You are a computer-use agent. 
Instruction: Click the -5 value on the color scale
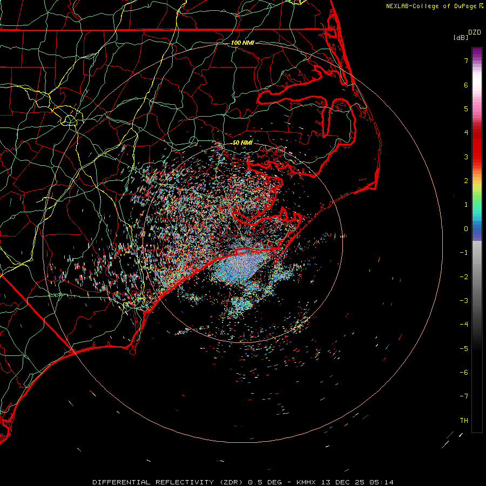[464, 349]
